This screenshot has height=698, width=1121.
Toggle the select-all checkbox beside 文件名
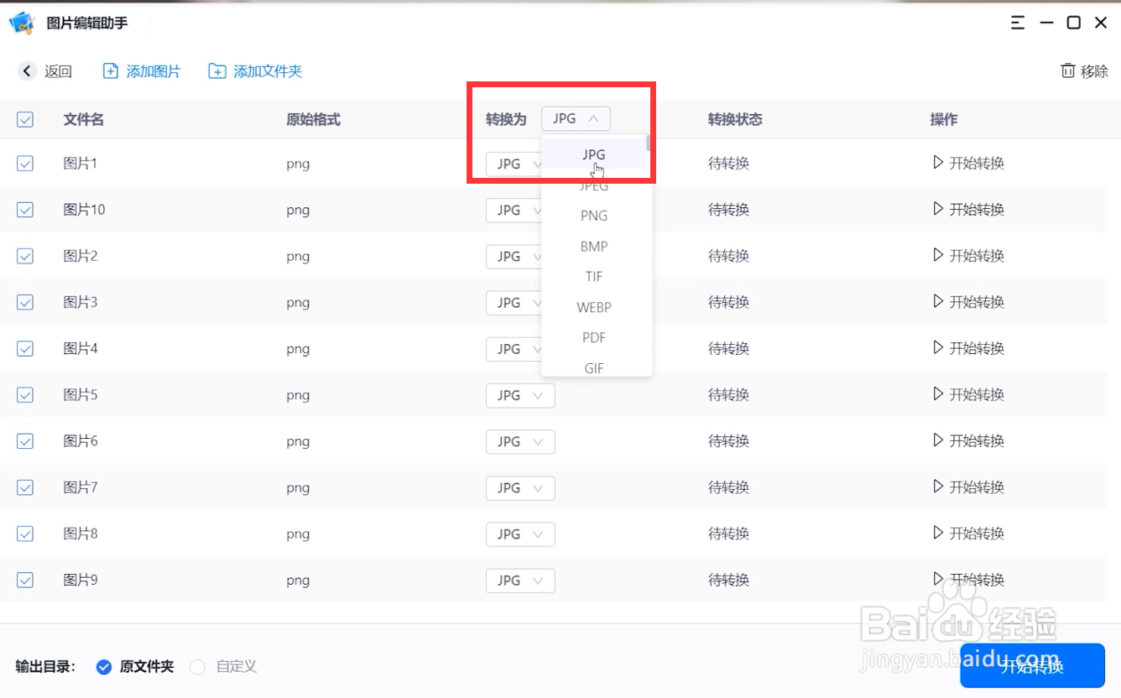(25, 120)
